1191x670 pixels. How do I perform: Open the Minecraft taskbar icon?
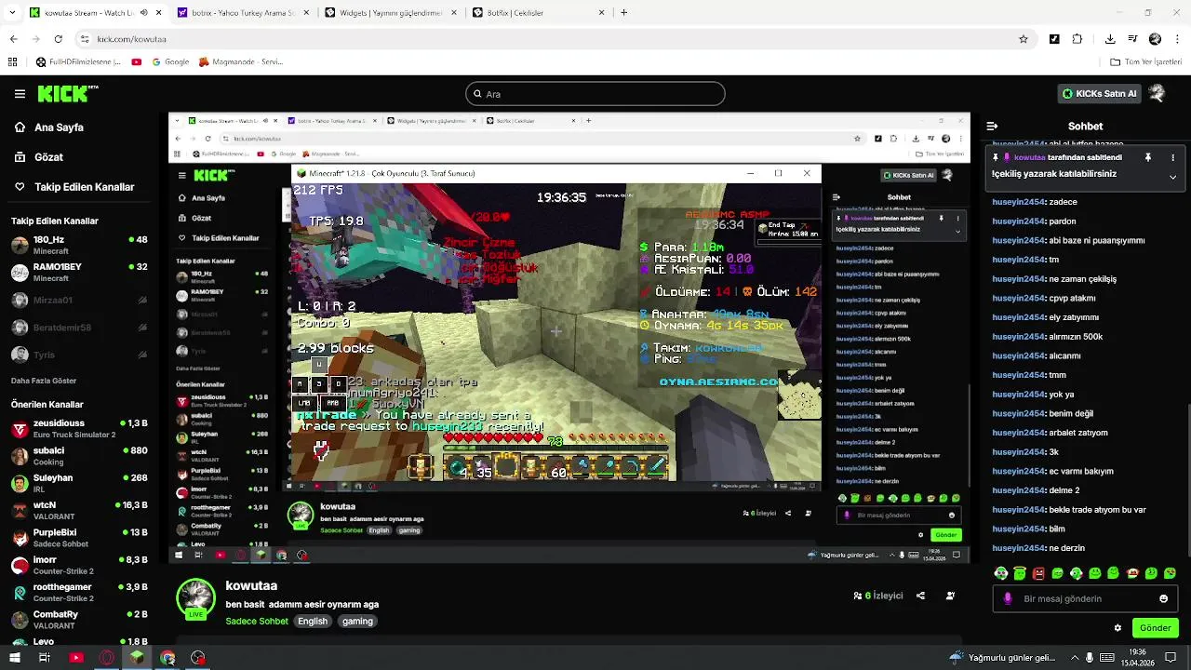coord(137,658)
